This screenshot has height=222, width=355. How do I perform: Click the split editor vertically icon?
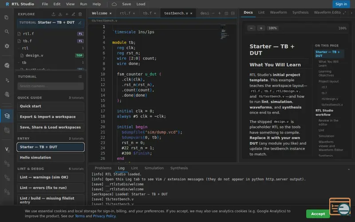pos(226,13)
